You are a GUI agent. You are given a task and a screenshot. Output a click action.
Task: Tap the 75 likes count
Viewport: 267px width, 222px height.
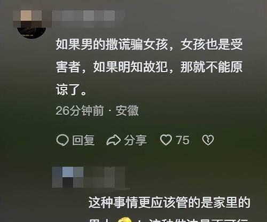point(183,140)
